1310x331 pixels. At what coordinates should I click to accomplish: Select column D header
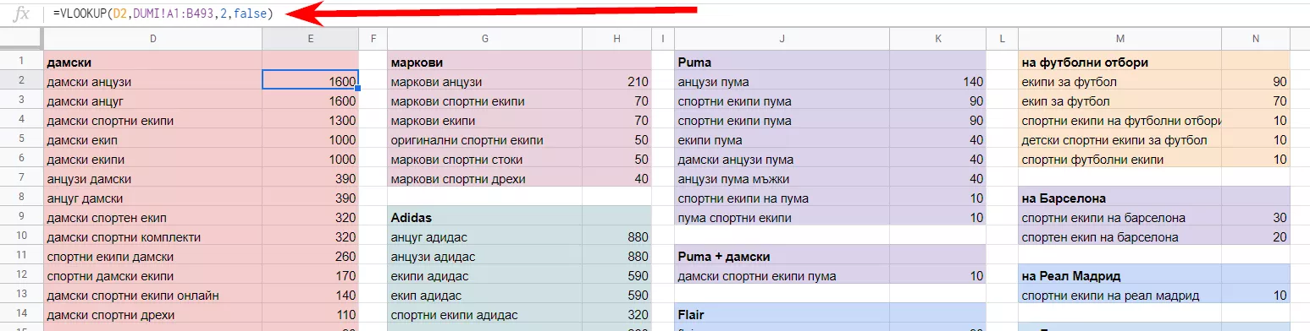(x=152, y=38)
